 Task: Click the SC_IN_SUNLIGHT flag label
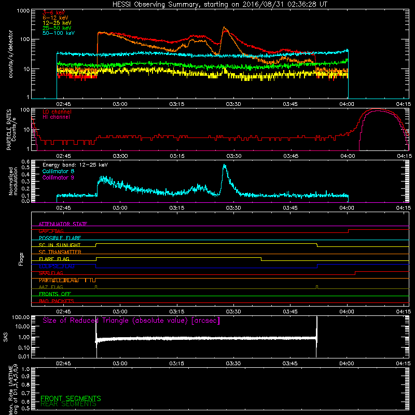(60, 245)
